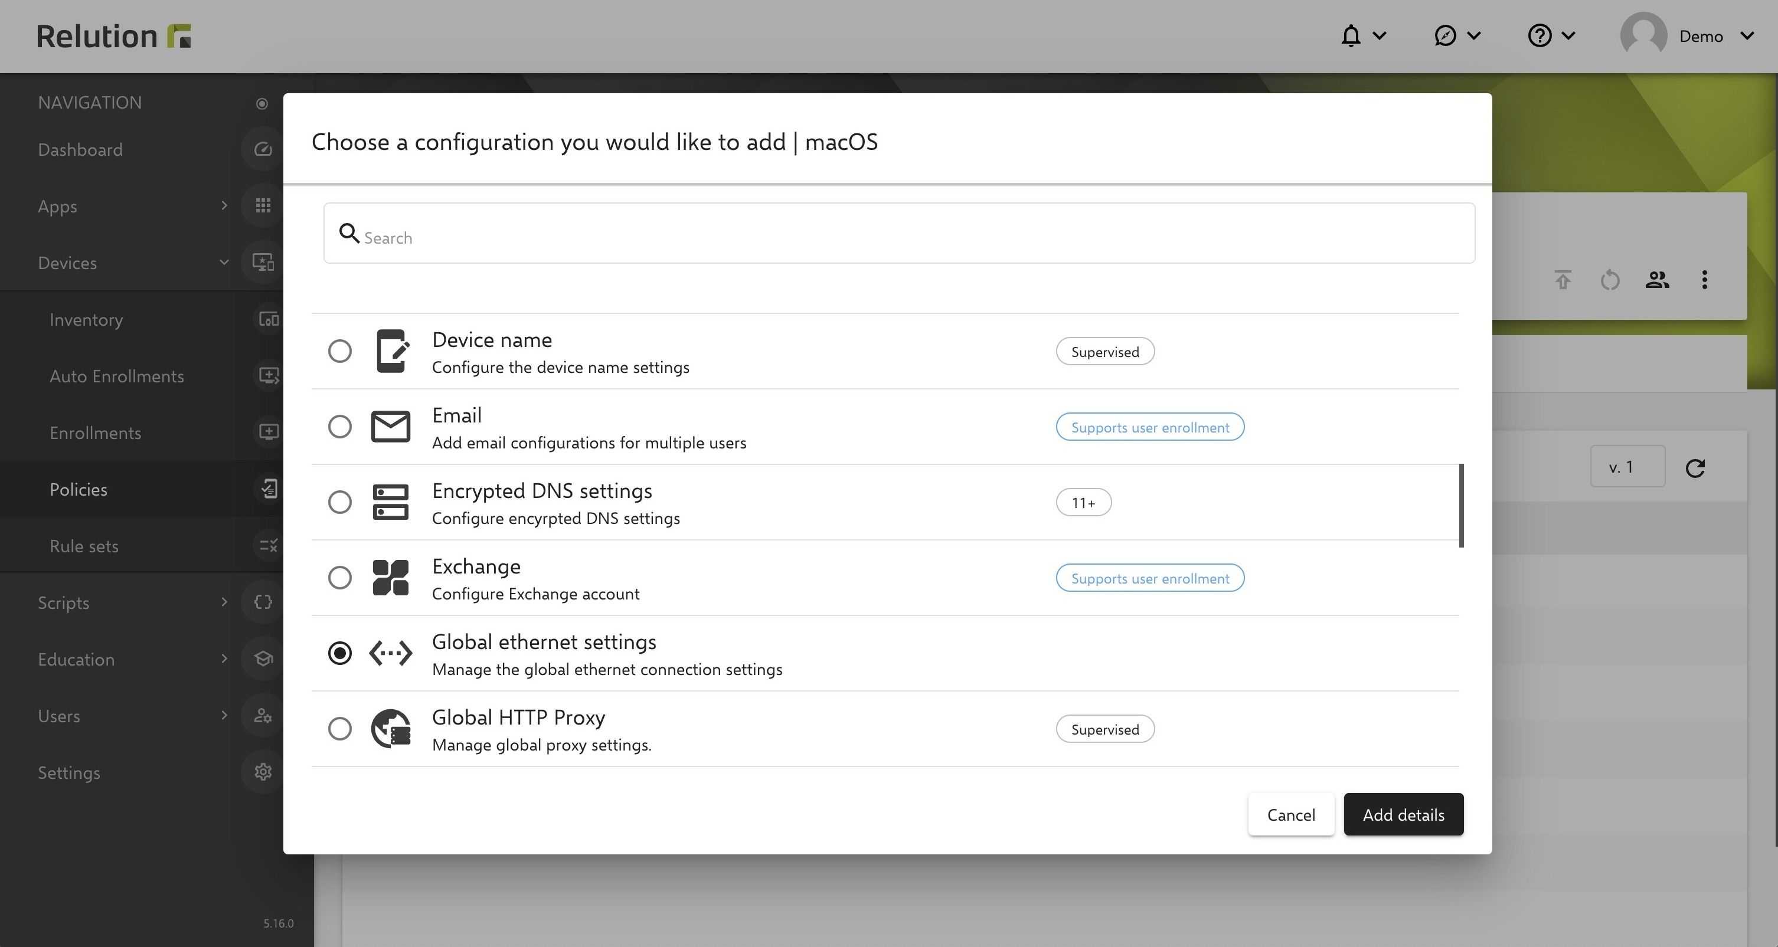
Task: Open the compass explore icon
Action: 1444,36
